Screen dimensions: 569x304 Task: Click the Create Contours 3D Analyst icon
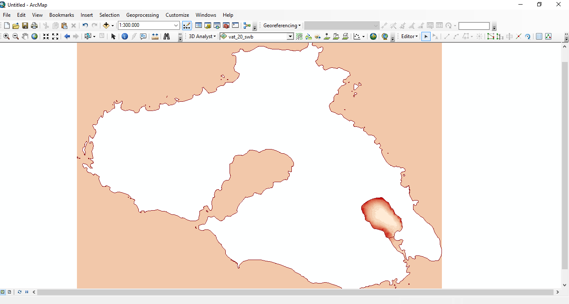[299, 36]
